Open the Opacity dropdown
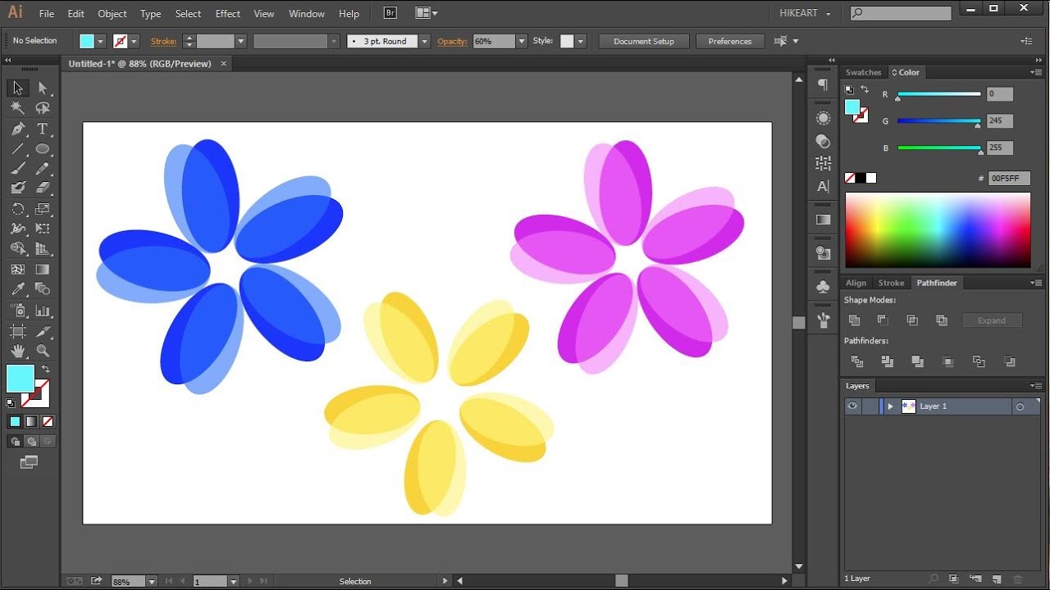The width and height of the screenshot is (1050, 590). click(x=522, y=41)
